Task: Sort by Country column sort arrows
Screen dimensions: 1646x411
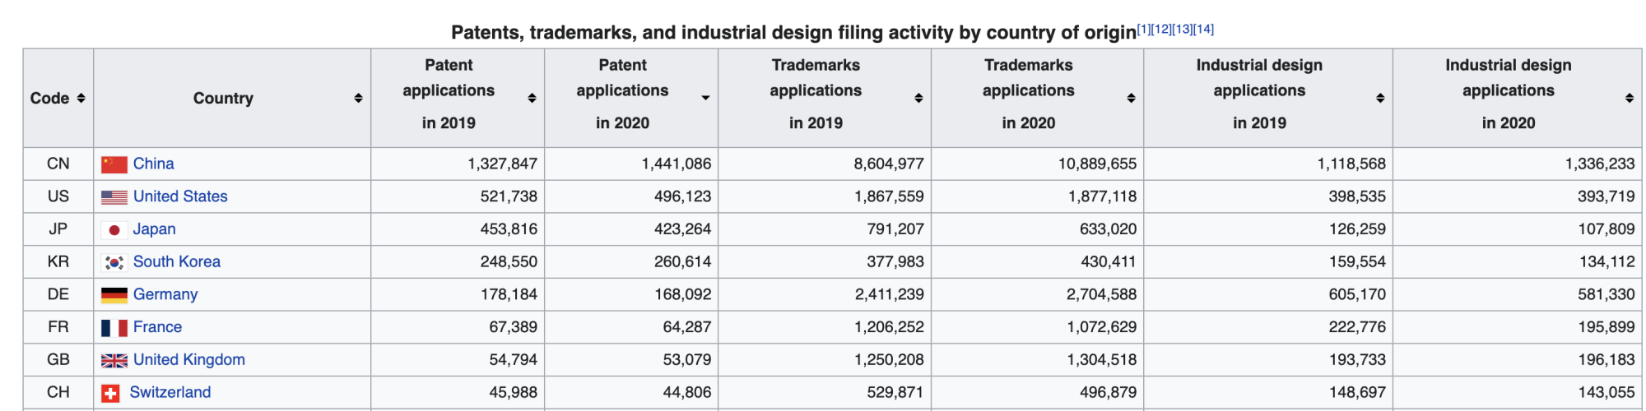Action: point(358,98)
